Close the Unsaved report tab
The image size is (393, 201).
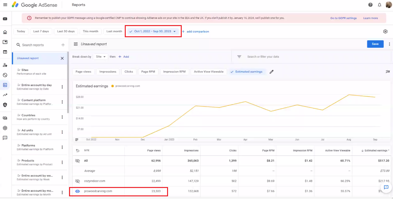(x=62, y=58)
